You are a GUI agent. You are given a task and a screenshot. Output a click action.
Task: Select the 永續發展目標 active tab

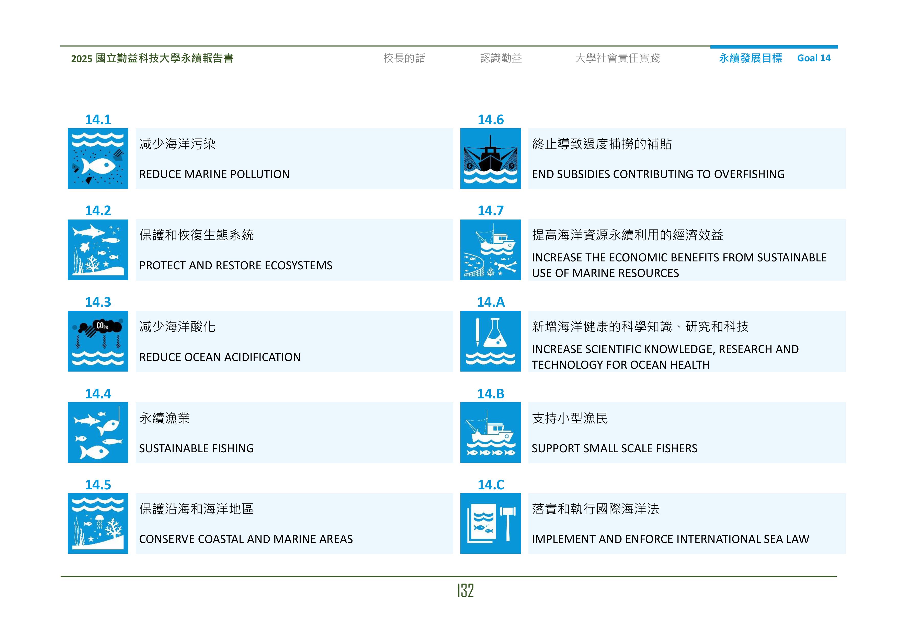click(750, 58)
